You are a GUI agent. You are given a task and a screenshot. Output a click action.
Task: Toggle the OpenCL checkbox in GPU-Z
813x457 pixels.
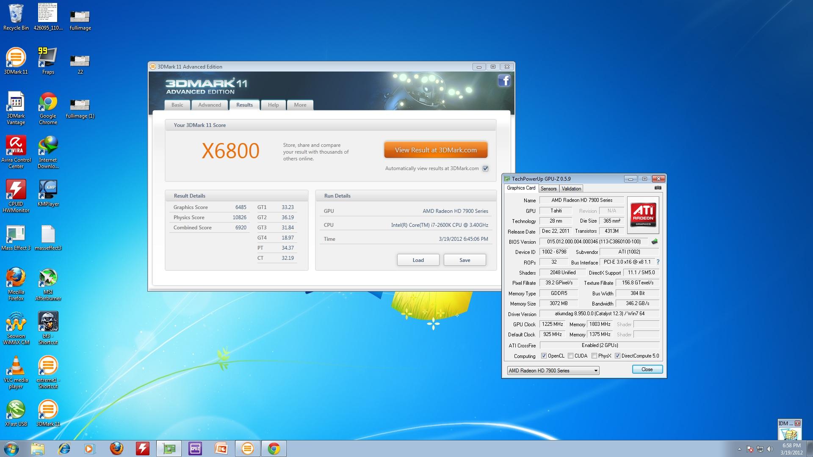tap(544, 356)
